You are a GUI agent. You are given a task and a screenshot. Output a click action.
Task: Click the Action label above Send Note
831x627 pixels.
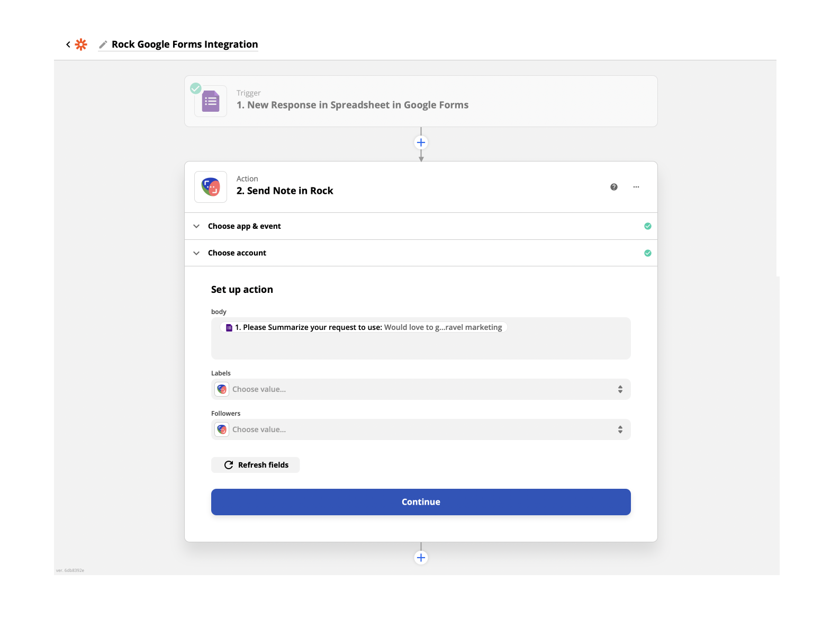tap(247, 178)
